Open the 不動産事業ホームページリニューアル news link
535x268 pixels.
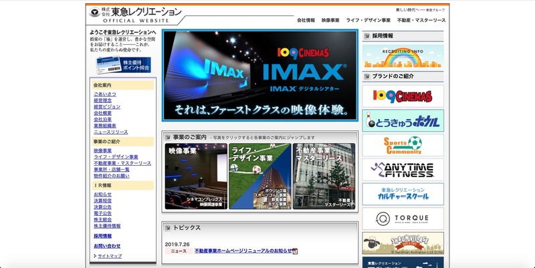coord(243,251)
